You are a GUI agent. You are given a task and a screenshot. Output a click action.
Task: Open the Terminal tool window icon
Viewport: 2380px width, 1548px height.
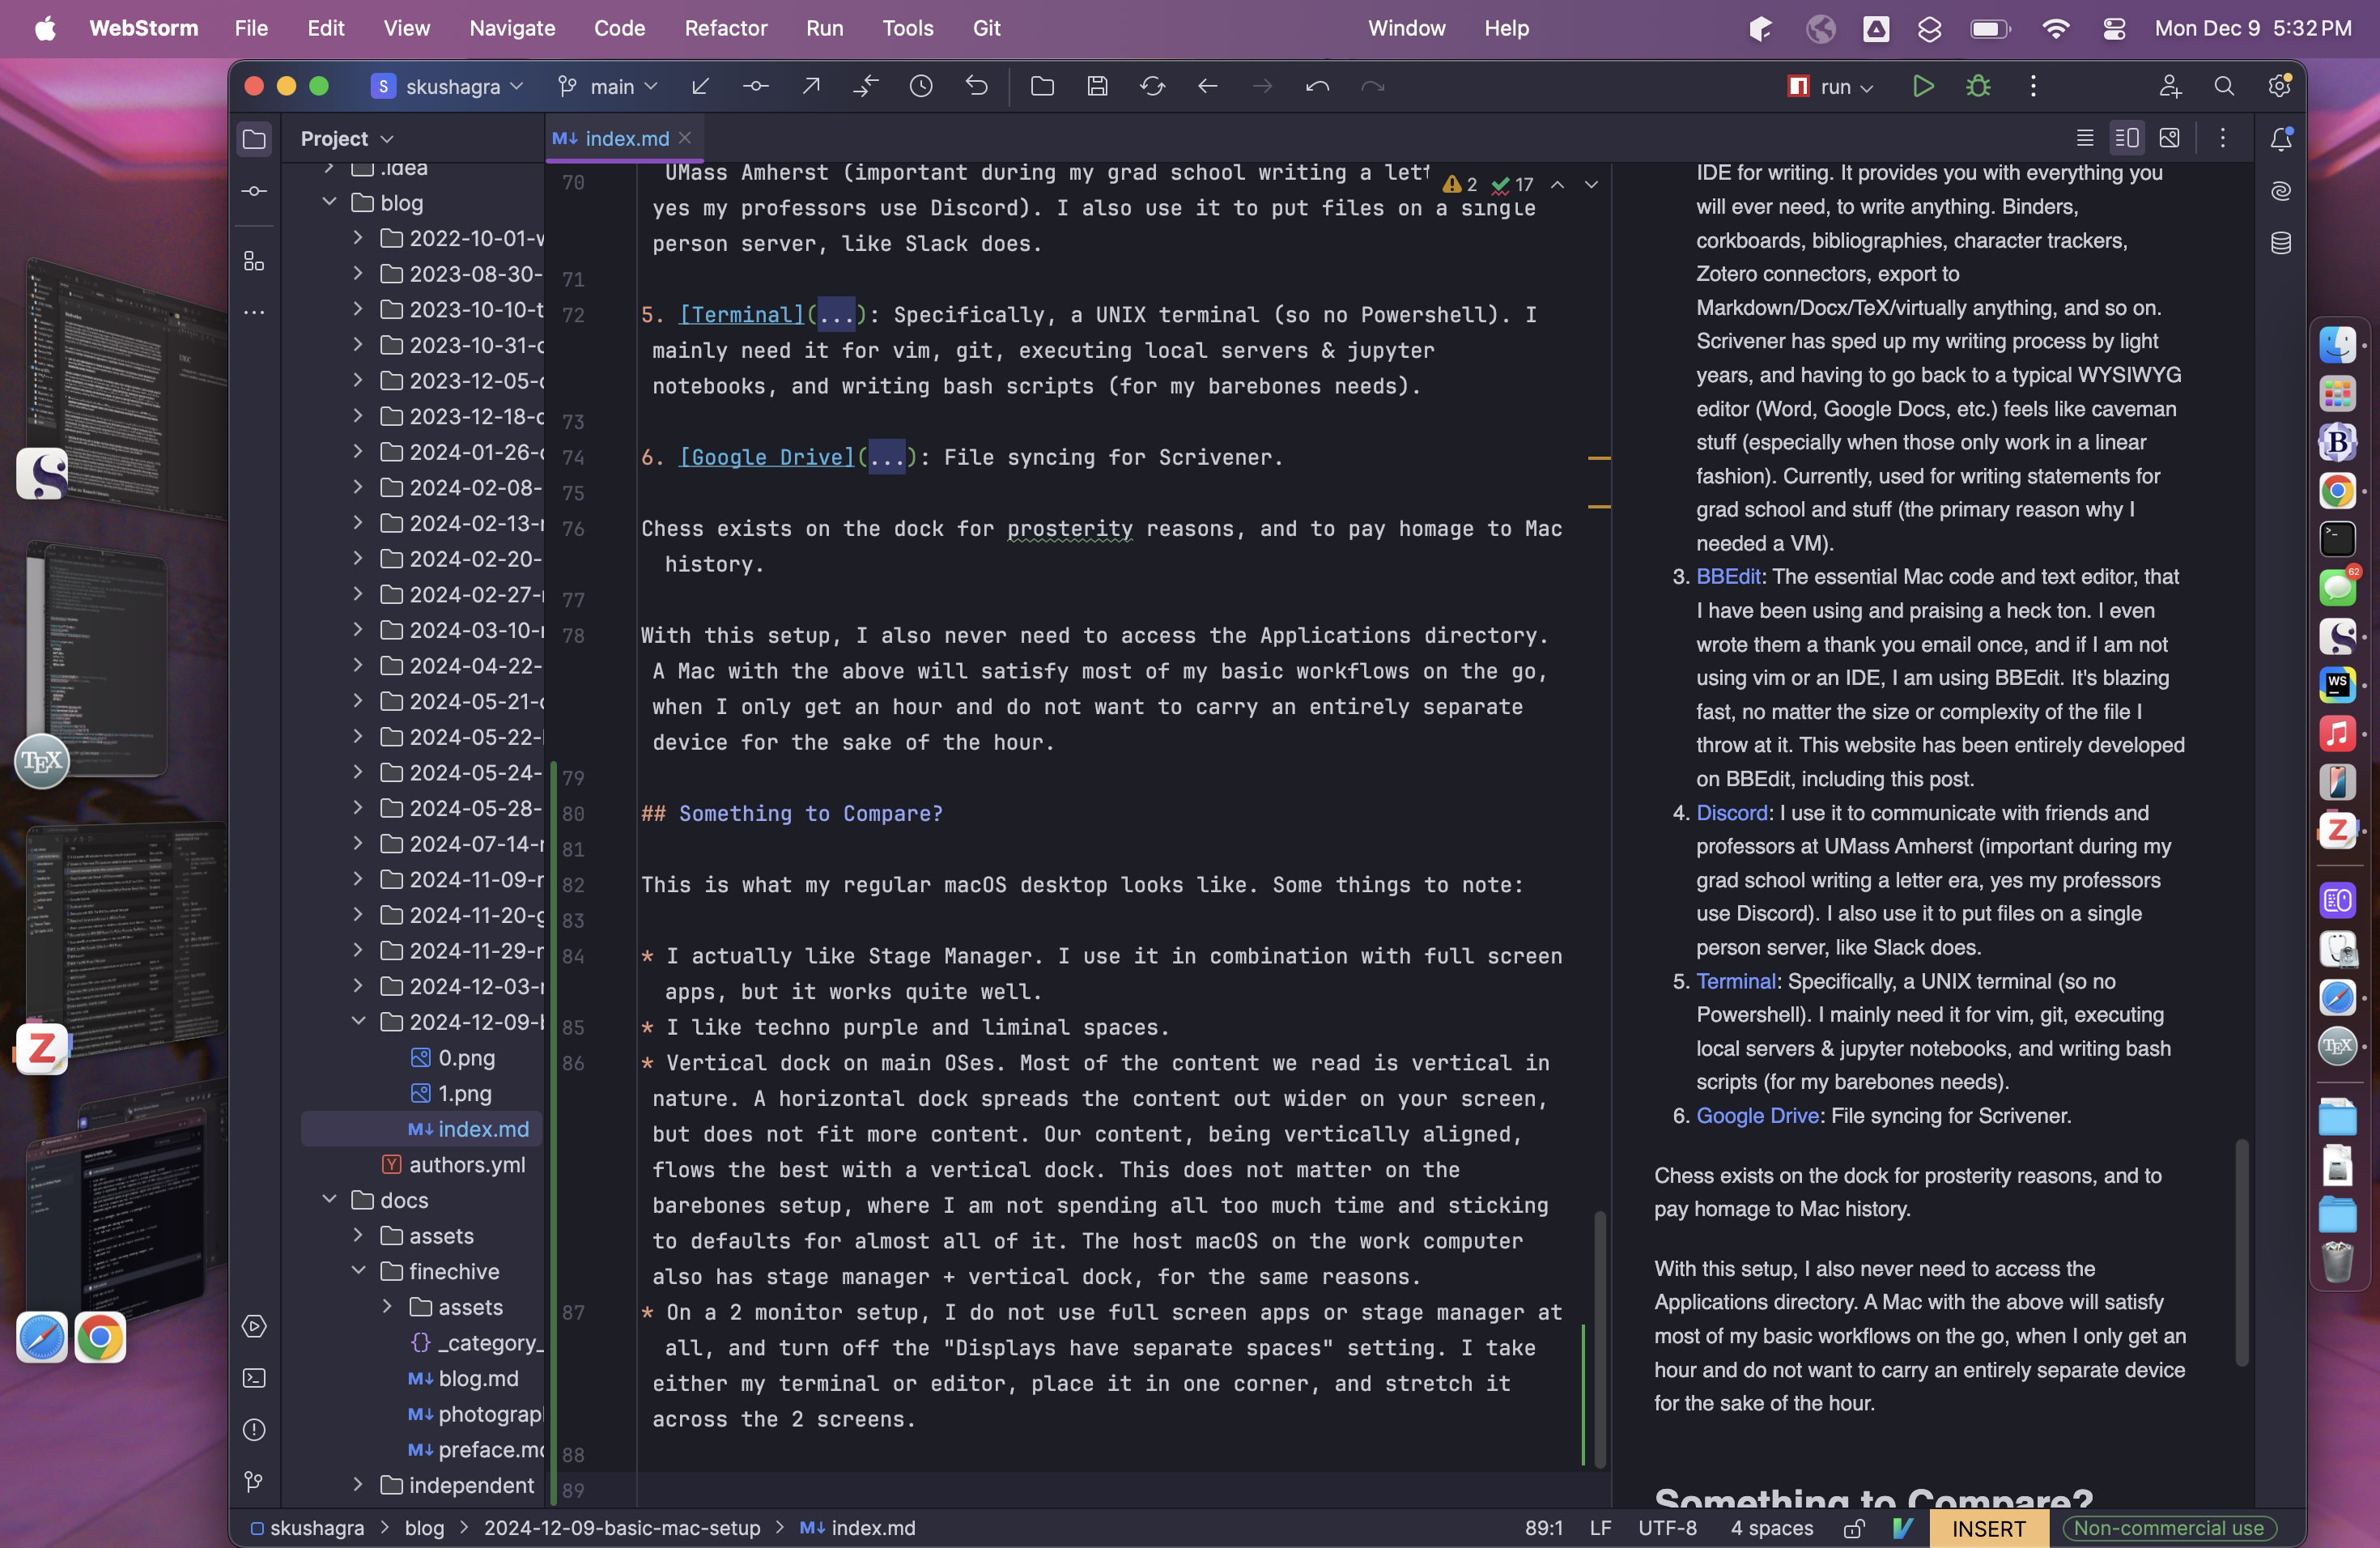tap(254, 1378)
